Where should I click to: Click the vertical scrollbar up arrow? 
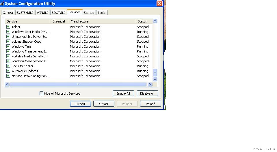(155, 21)
